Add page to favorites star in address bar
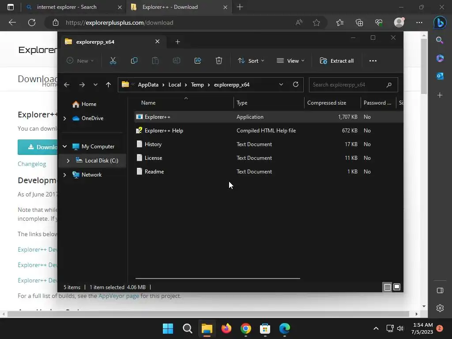This screenshot has height=339, width=452. [316, 23]
